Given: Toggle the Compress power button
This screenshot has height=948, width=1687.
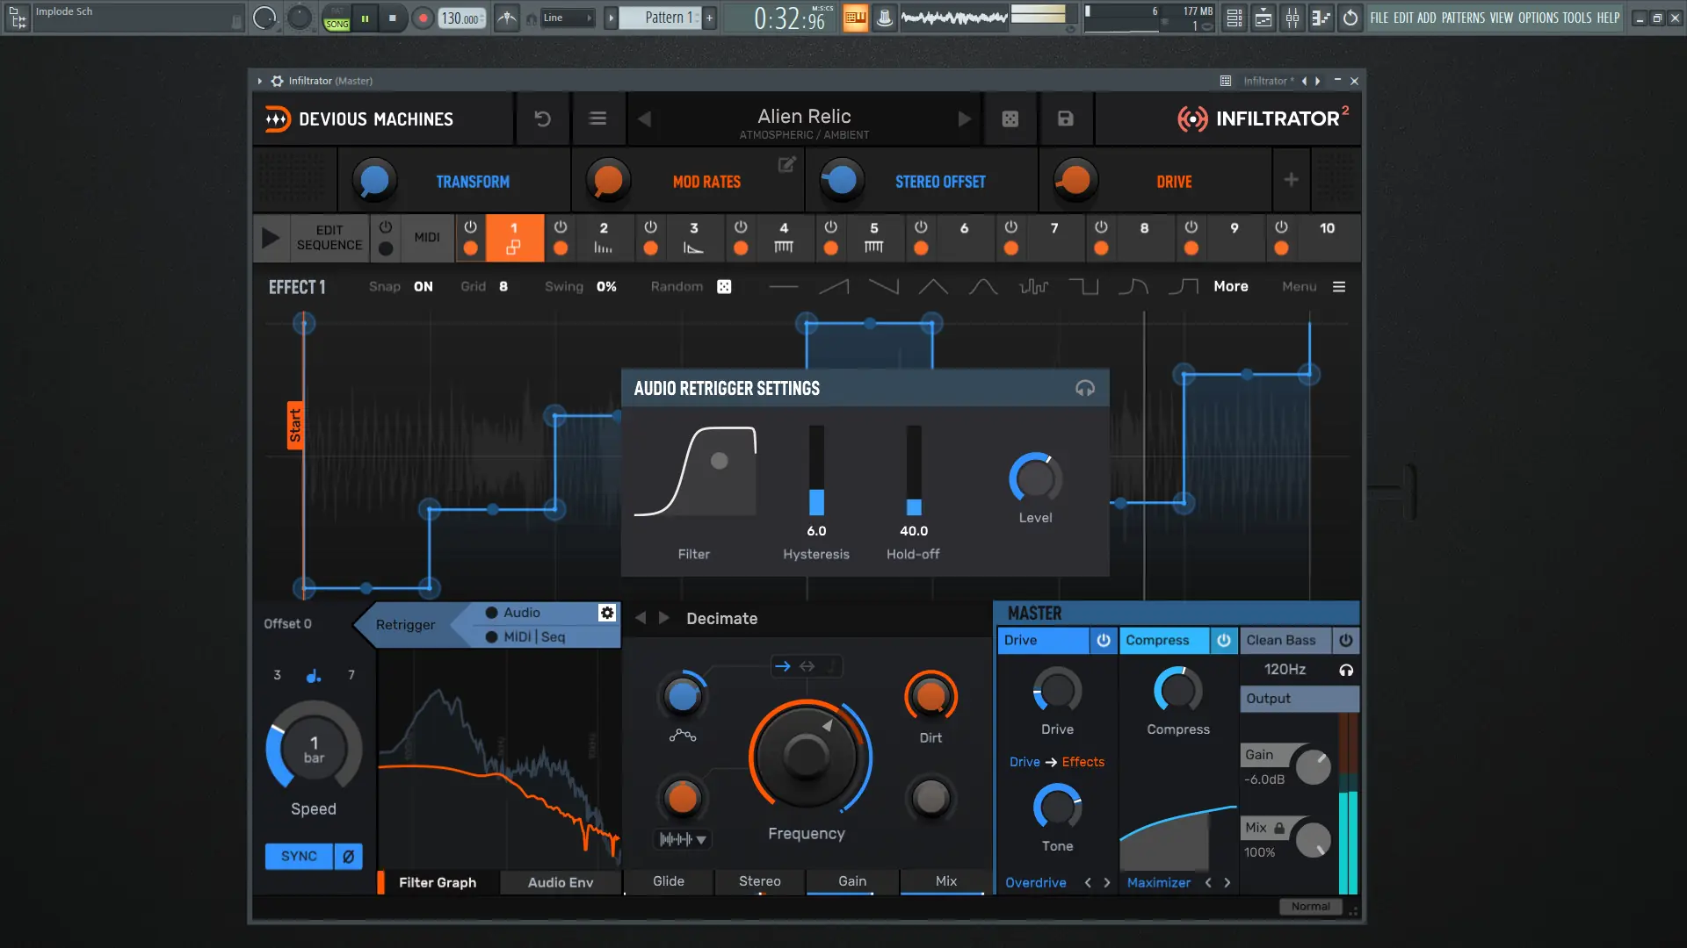Looking at the screenshot, I should (1223, 641).
